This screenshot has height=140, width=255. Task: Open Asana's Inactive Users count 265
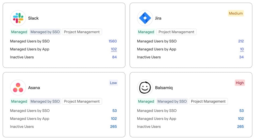[x=113, y=127]
